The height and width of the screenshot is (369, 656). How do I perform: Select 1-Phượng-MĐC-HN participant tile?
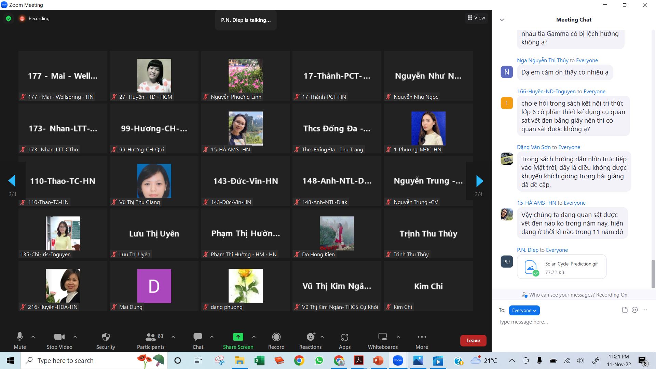428,128
